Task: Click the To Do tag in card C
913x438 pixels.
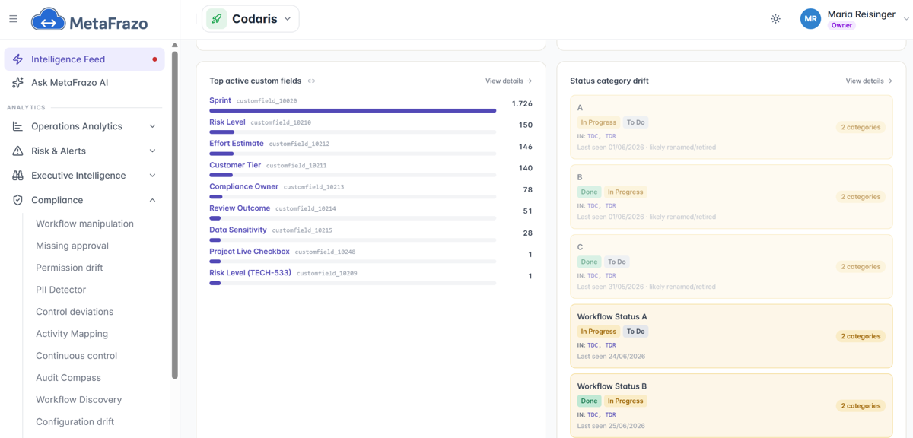Action: (617, 262)
